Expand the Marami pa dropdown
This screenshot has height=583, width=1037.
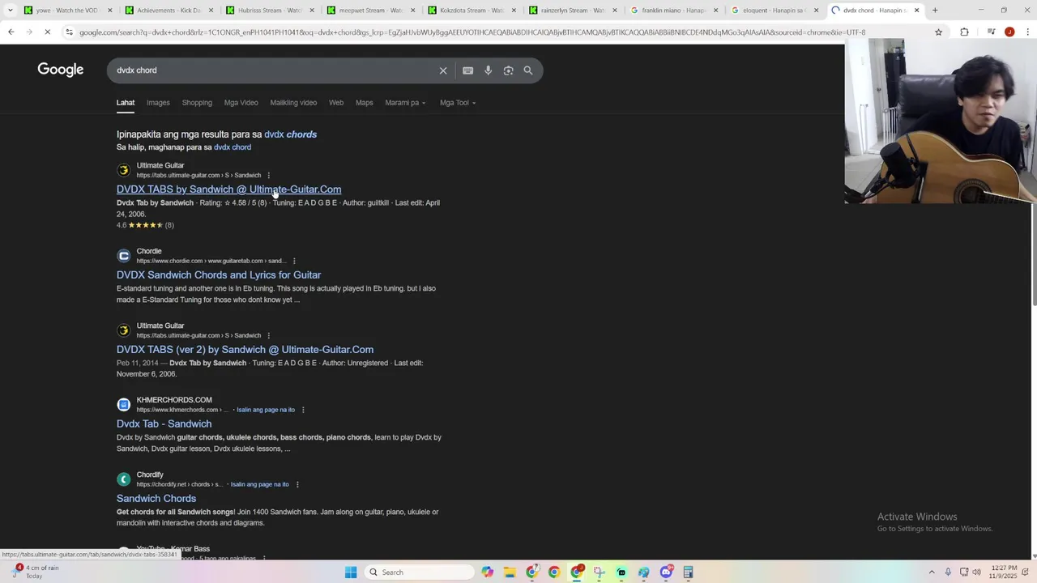point(405,103)
